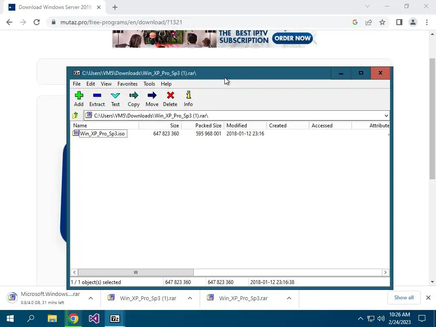Open the Info toolbar icon
The width and height of the screenshot is (436, 327).
(189, 95)
